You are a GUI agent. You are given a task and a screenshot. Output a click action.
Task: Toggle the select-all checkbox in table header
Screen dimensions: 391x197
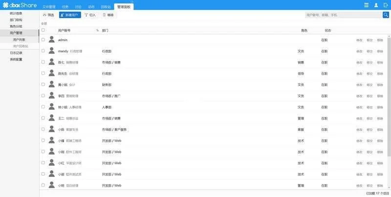(43, 30)
